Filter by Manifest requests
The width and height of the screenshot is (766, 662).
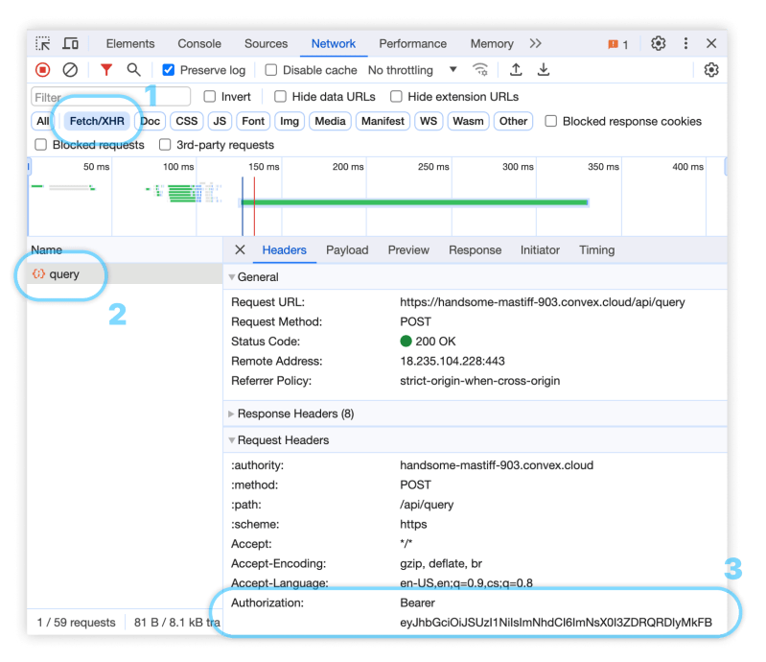point(383,121)
